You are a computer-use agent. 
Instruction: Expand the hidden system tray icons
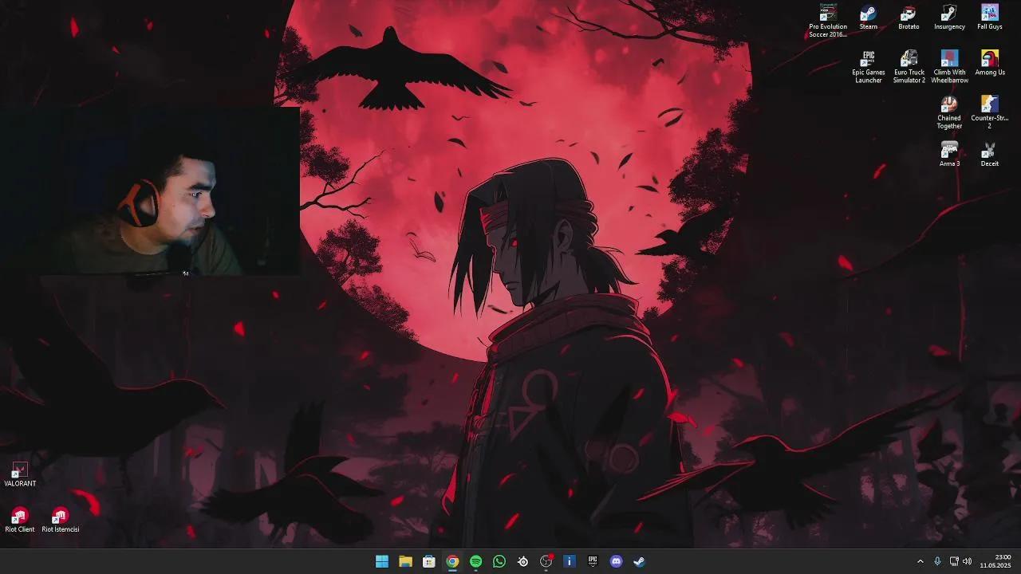pyautogui.click(x=920, y=561)
